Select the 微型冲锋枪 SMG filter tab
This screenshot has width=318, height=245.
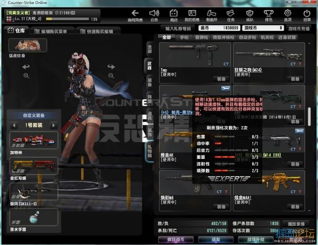pos(224,37)
